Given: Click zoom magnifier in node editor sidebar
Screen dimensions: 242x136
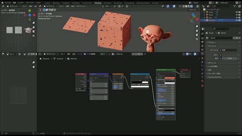Looking at the screenshot, I should coord(34,62).
